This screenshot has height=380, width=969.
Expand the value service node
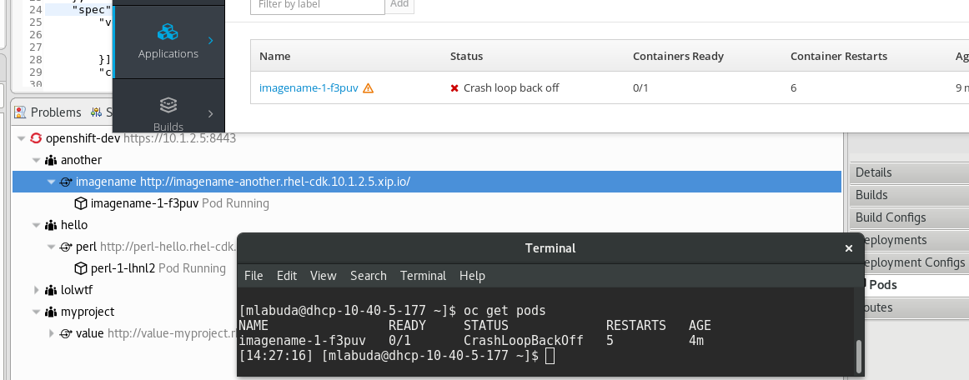pyautogui.click(x=51, y=333)
